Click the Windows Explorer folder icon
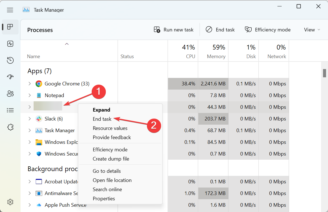 point(39,142)
